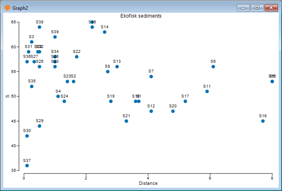The height and width of the screenshot is (191, 282).
Task: Click the S7 data point
Action: (x=151, y=77)
